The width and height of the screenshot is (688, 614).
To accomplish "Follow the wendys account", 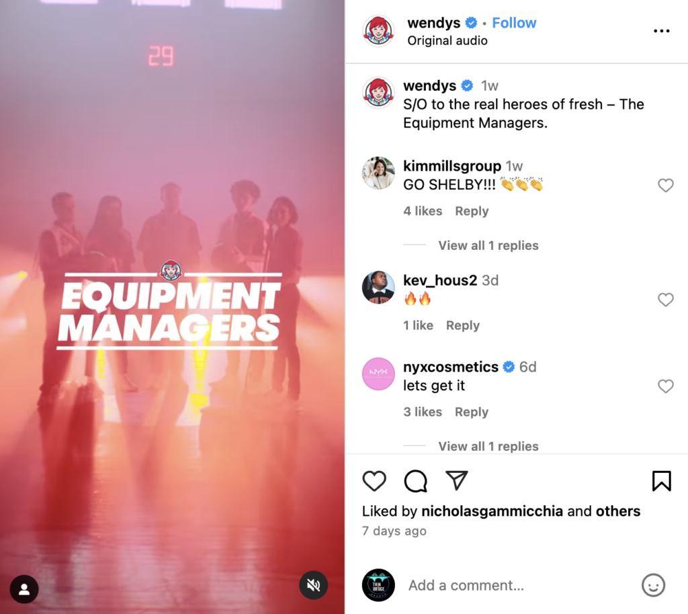I will [x=514, y=23].
